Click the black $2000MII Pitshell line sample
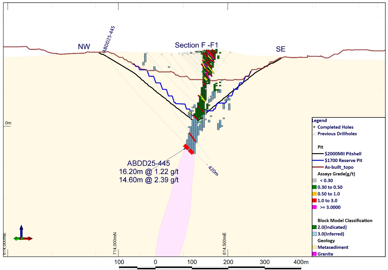The height and width of the screenshot is (270, 388). coord(318,154)
